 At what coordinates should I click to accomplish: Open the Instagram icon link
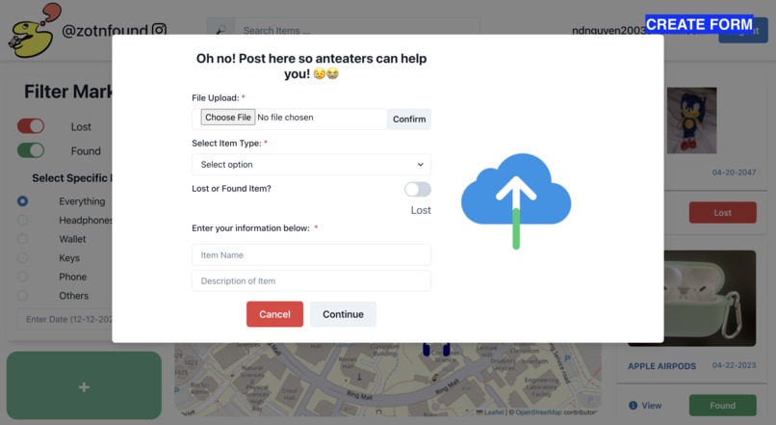pyautogui.click(x=159, y=30)
